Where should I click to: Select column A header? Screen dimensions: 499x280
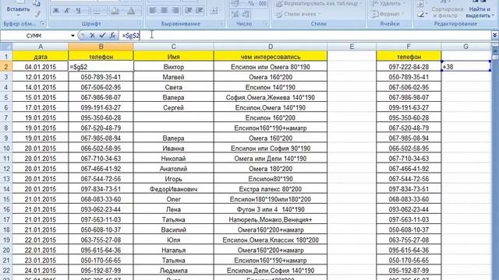point(41,47)
